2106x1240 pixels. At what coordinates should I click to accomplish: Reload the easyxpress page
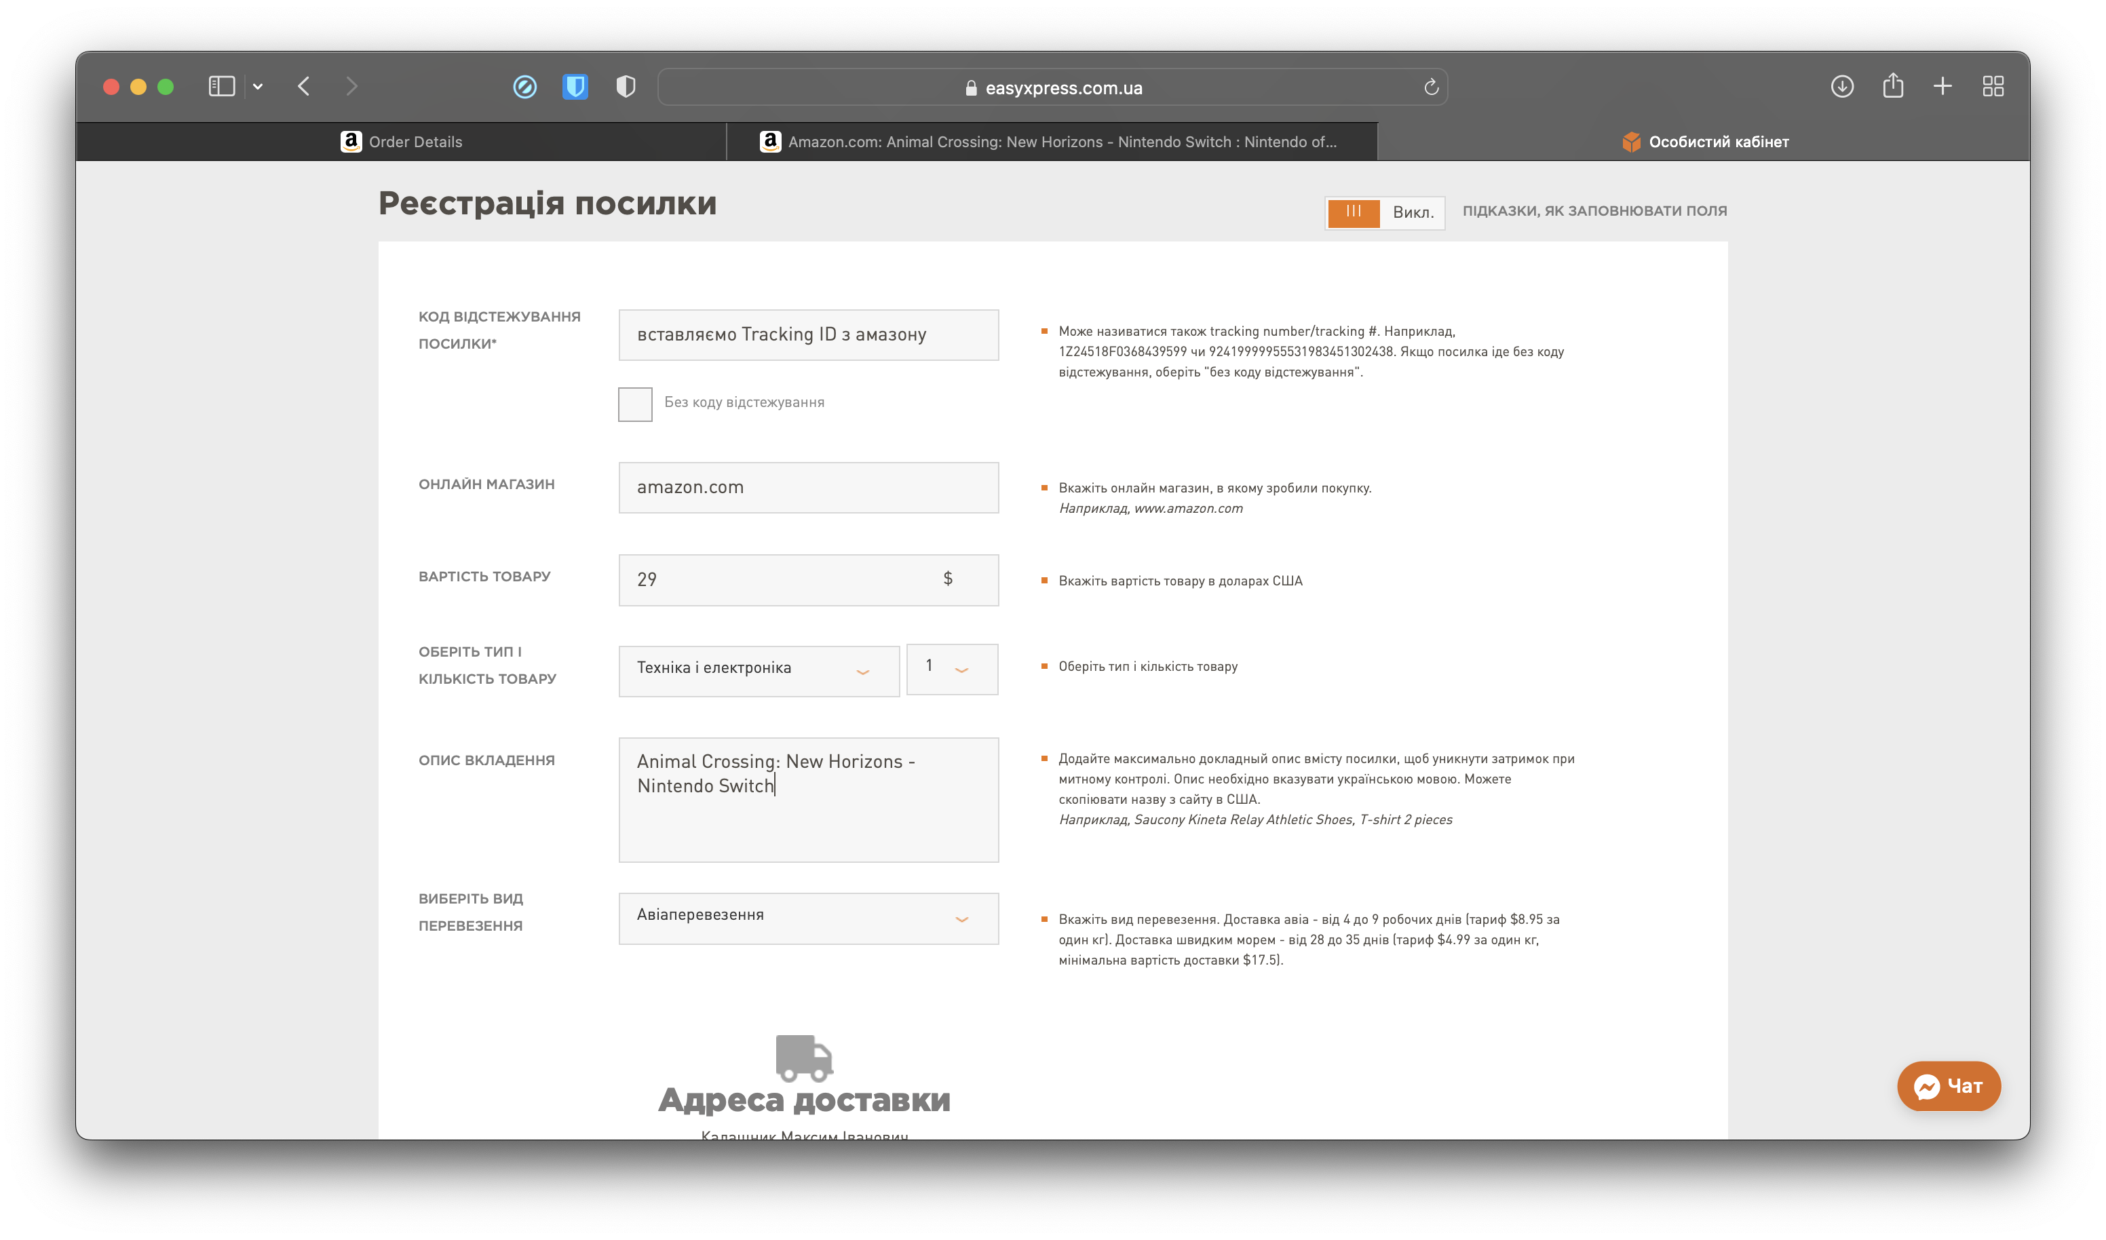tap(1431, 87)
